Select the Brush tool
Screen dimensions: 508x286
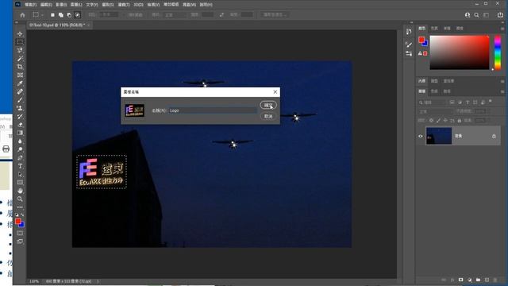20,100
